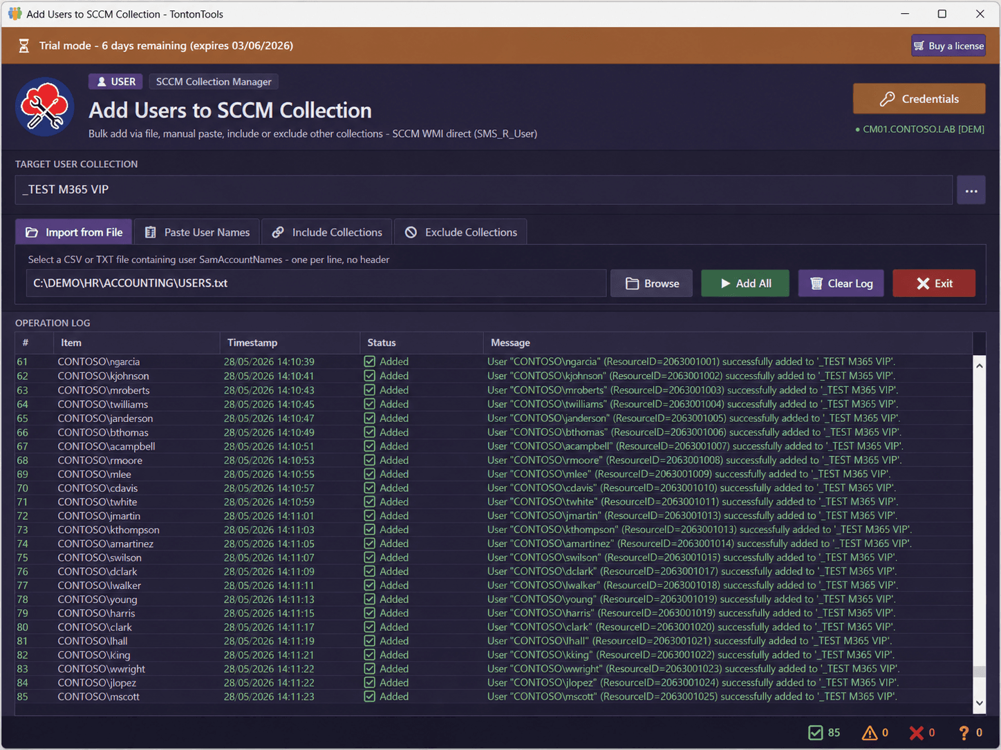The image size is (1001, 750).
Task: Click the Added check icon for CONTOSO\lhall
Action: point(370,641)
